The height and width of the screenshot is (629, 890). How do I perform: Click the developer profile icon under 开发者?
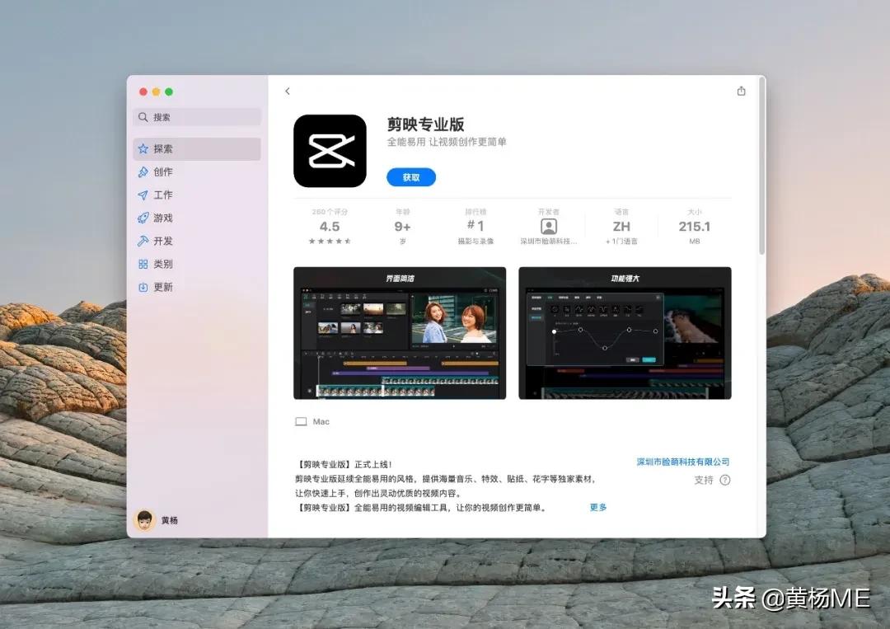(549, 224)
